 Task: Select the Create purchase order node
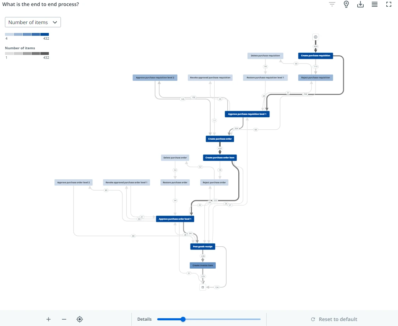tap(220, 139)
